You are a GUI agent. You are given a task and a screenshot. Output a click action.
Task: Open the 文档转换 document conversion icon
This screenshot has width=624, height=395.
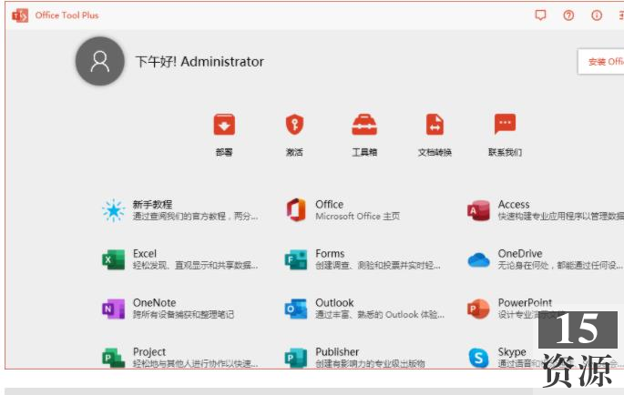(x=435, y=125)
